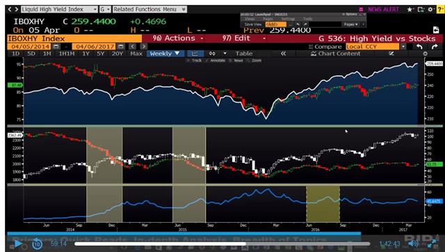The width and height of the screenshot is (445, 252).
Task: Click the Local CCY currency field
Action: click(x=372, y=47)
